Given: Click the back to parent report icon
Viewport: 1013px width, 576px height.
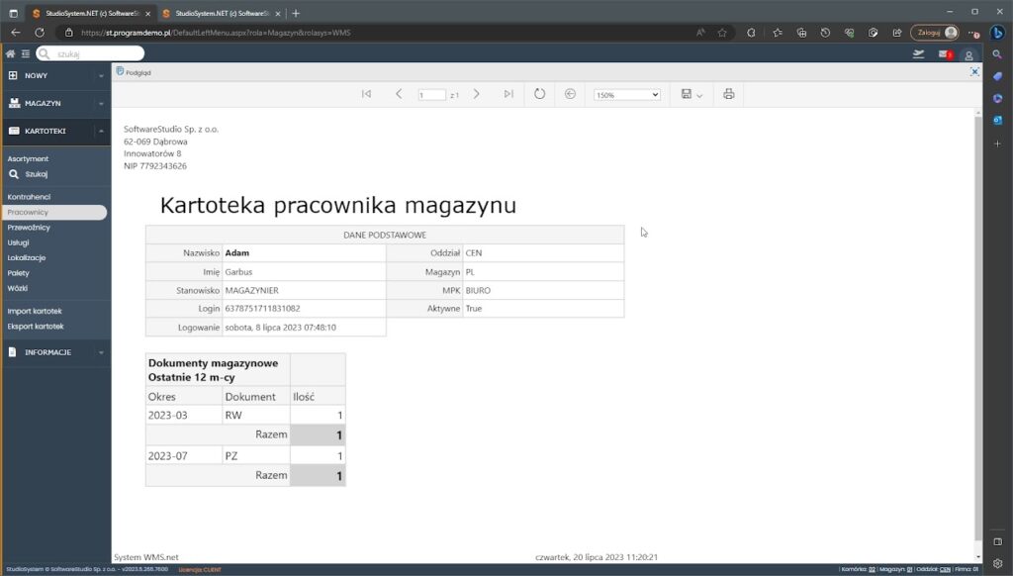Looking at the screenshot, I should 570,94.
